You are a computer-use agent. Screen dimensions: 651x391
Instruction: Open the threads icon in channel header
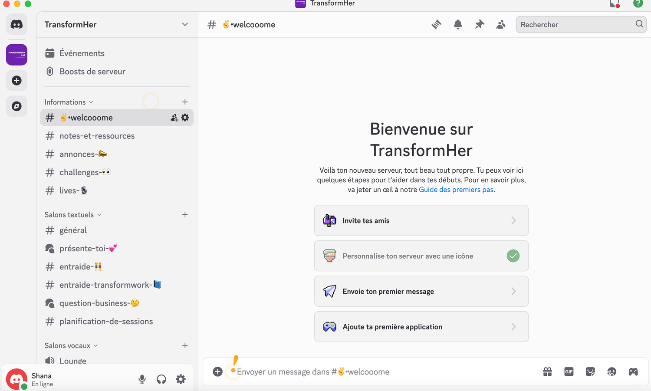tap(436, 24)
